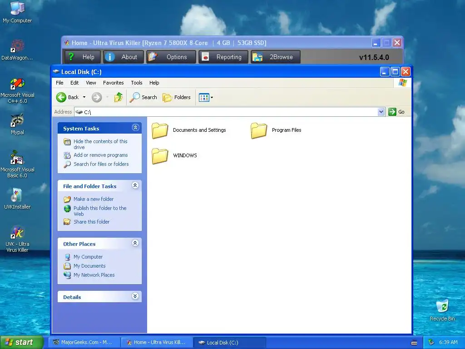465x349 pixels.
Task: Go to My Documents in Other Places
Action: click(x=89, y=266)
